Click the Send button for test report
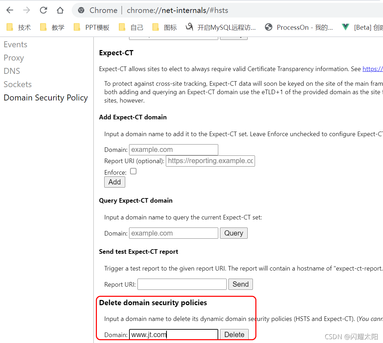383x343 pixels. (x=241, y=284)
